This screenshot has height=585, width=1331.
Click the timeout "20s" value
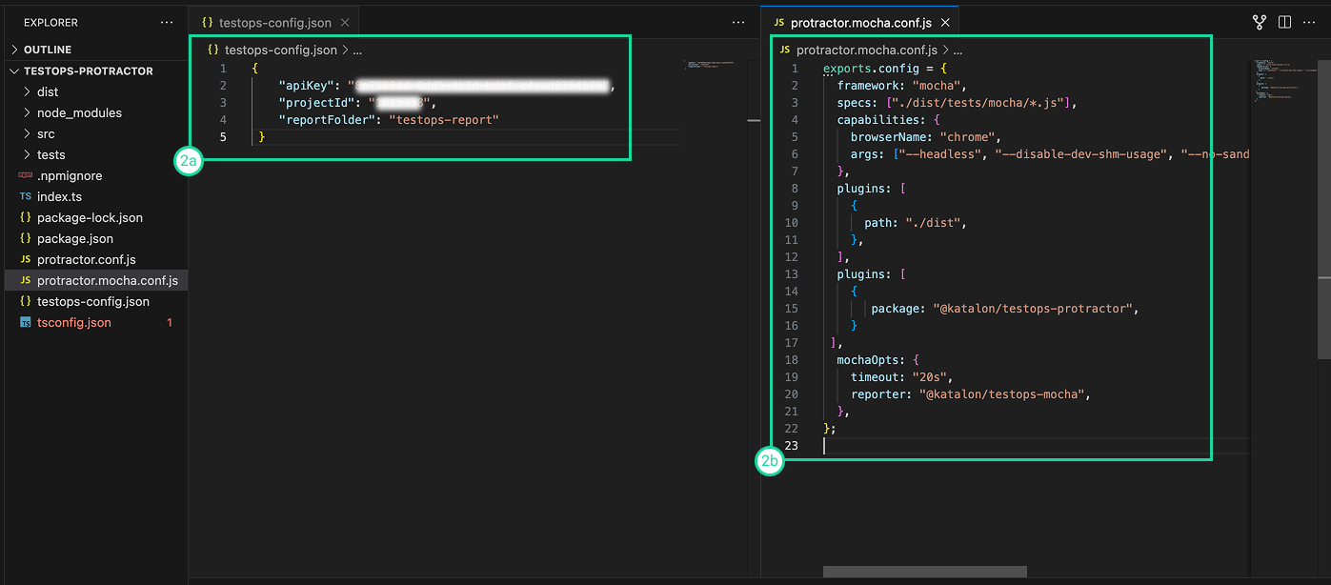930,377
